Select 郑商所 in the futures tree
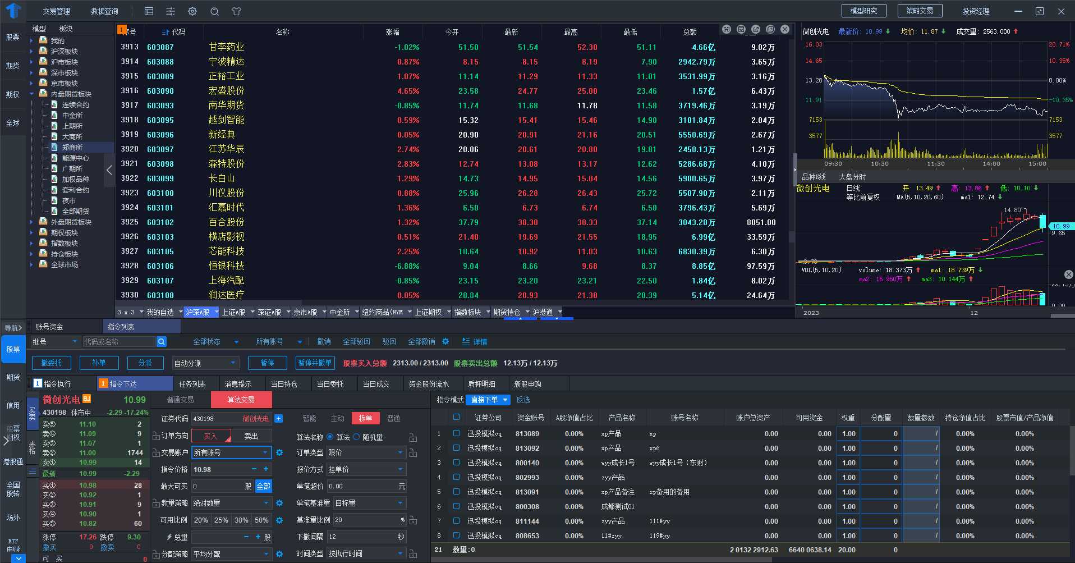The image size is (1075, 563). 72,147
